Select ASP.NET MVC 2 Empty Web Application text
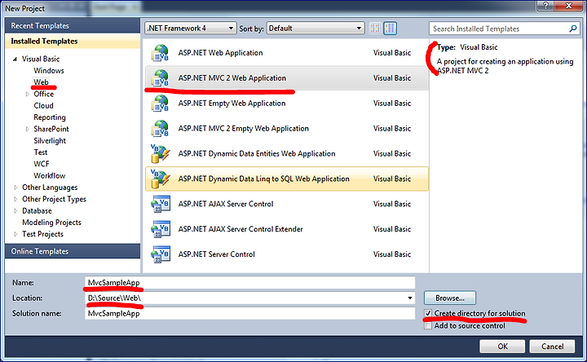This screenshot has width=587, height=362. pos(243,128)
